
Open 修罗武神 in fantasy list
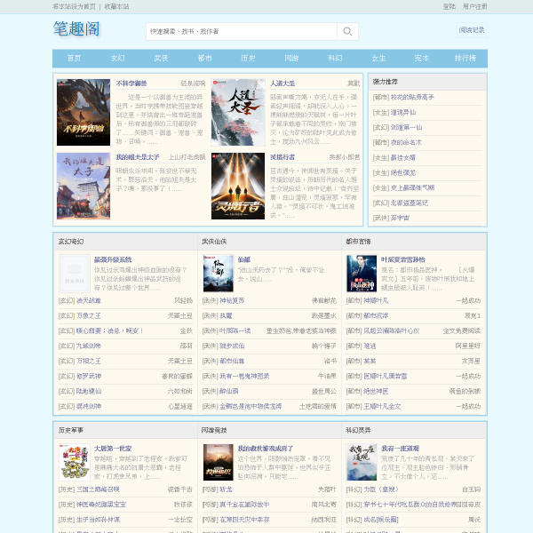(x=89, y=377)
